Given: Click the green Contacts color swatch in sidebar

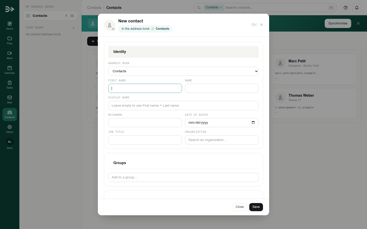Looking at the screenshot, I should coord(28,16).
